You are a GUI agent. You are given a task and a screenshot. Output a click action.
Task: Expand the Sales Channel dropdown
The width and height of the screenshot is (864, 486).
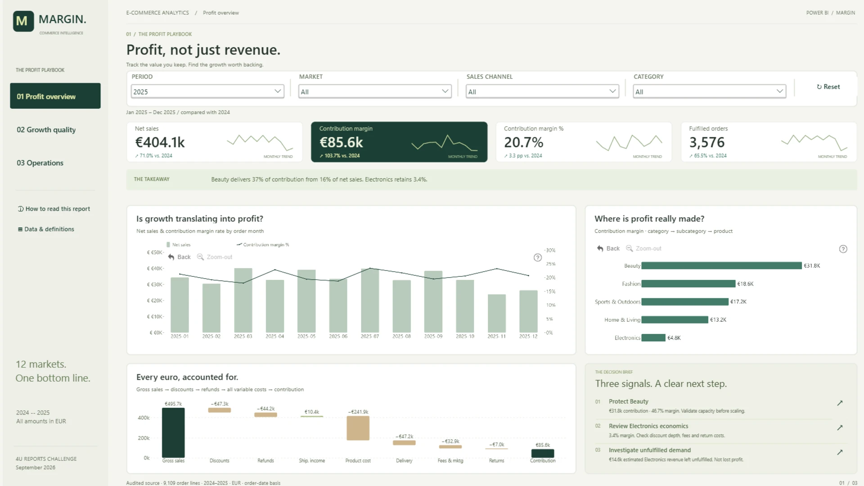tap(542, 91)
